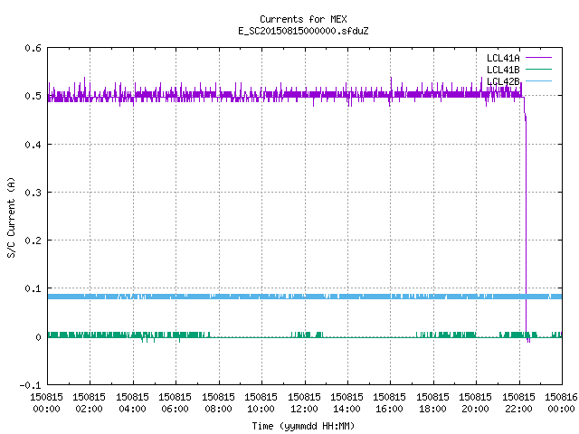Viewport: 579px width, 434px height.
Task: Click the 150815 06:00 x-axis tick label
Action: [175, 402]
